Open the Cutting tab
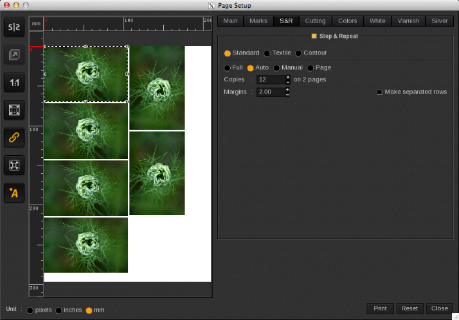Screen dimensions: 459x320 (315, 21)
